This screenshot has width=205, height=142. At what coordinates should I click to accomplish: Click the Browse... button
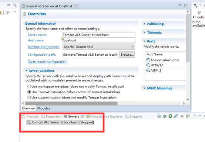[127, 55]
